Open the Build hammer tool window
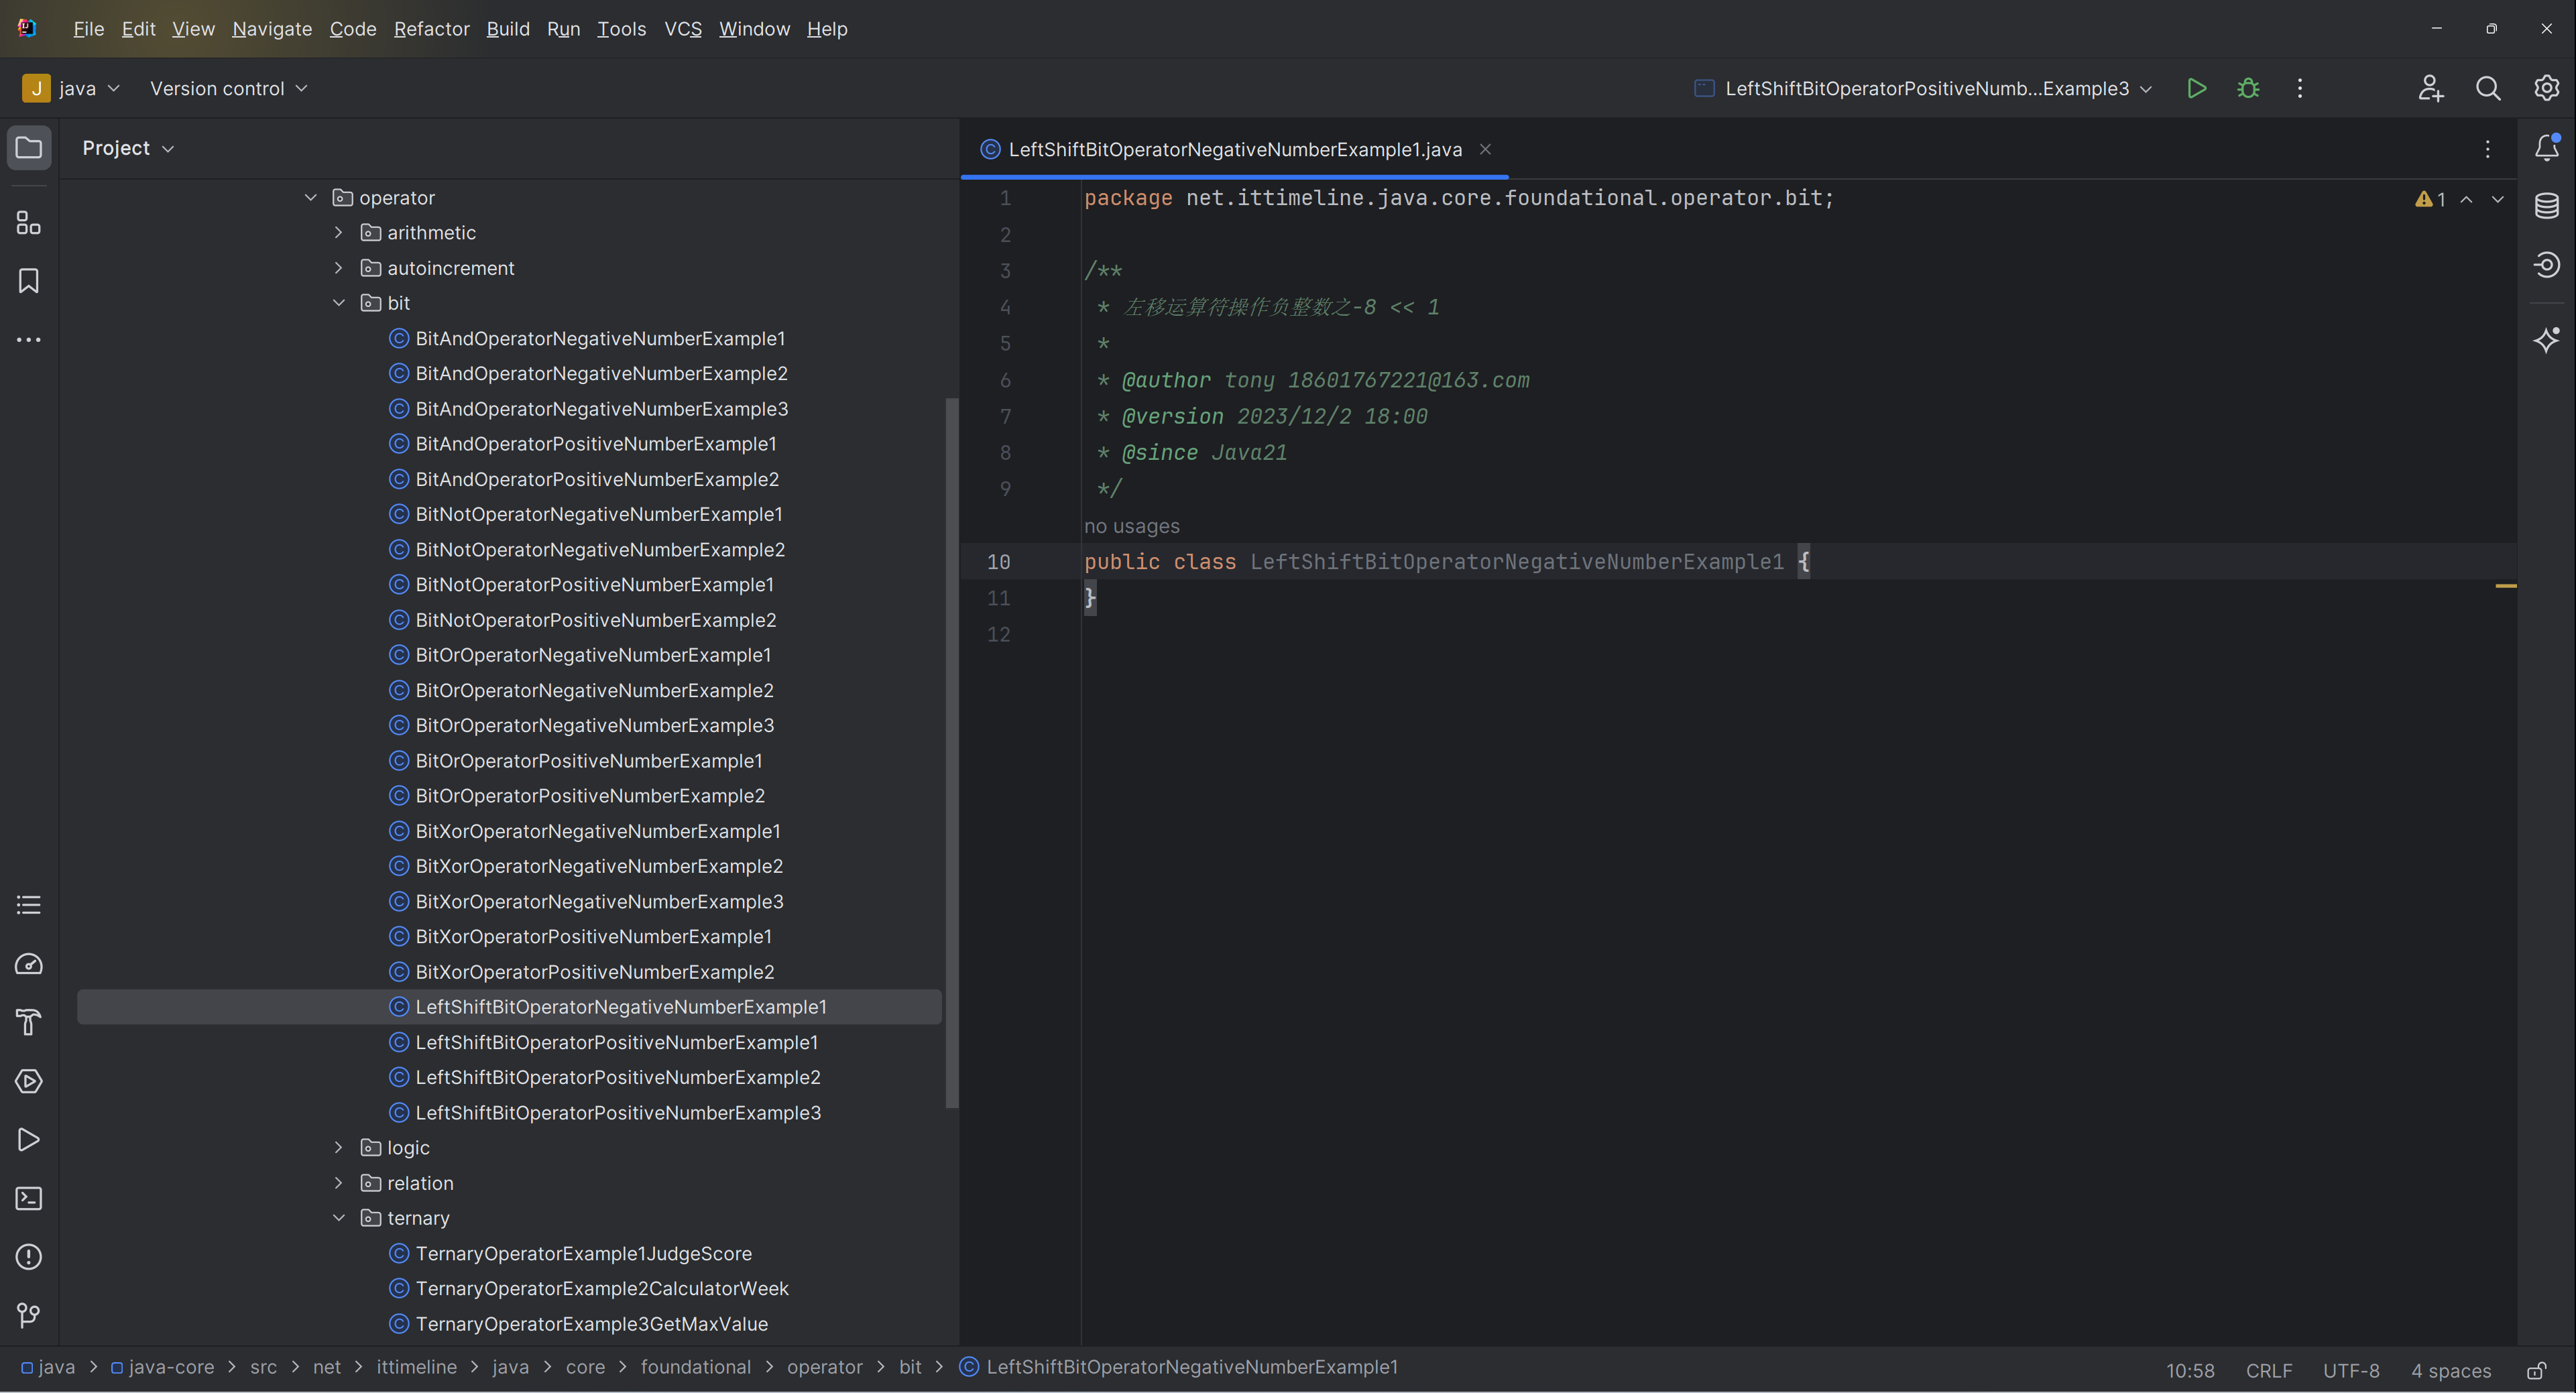Viewport: 2576px width, 1393px height. click(x=29, y=1022)
